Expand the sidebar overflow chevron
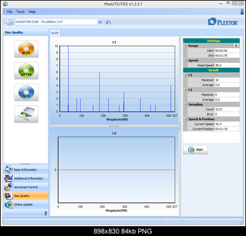The image size is (246, 236). [x=46, y=213]
